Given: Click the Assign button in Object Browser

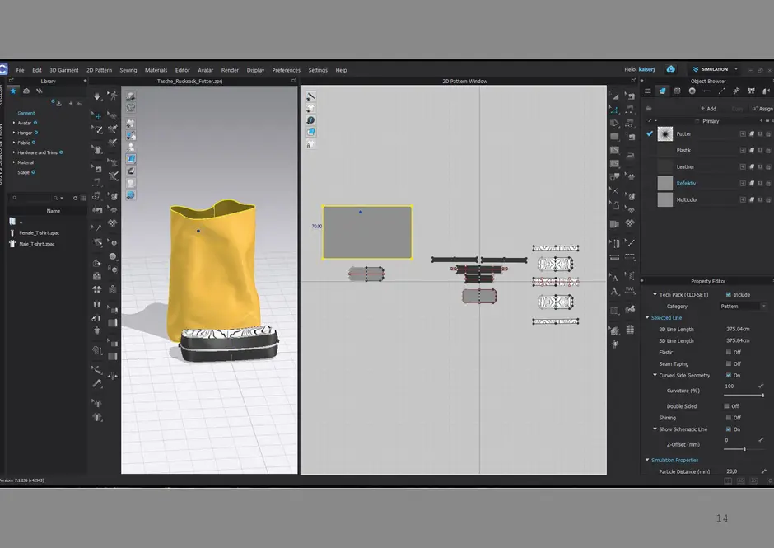Looking at the screenshot, I should coord(763,109).
